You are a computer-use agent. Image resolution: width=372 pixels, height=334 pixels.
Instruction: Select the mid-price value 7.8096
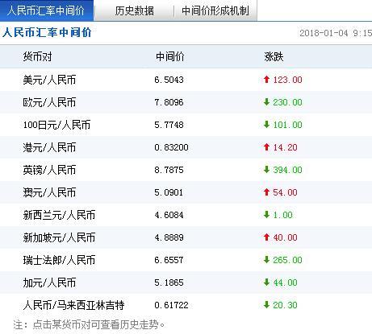tap(169, 102)
